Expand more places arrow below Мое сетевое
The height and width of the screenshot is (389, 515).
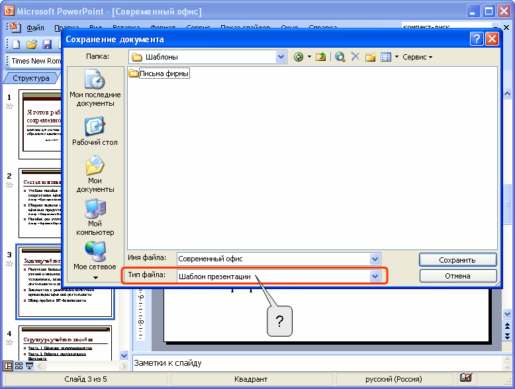tap(95, 278)
